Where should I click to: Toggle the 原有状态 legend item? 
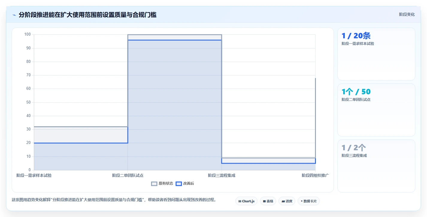pyautogui.click(x=162, y=183)
